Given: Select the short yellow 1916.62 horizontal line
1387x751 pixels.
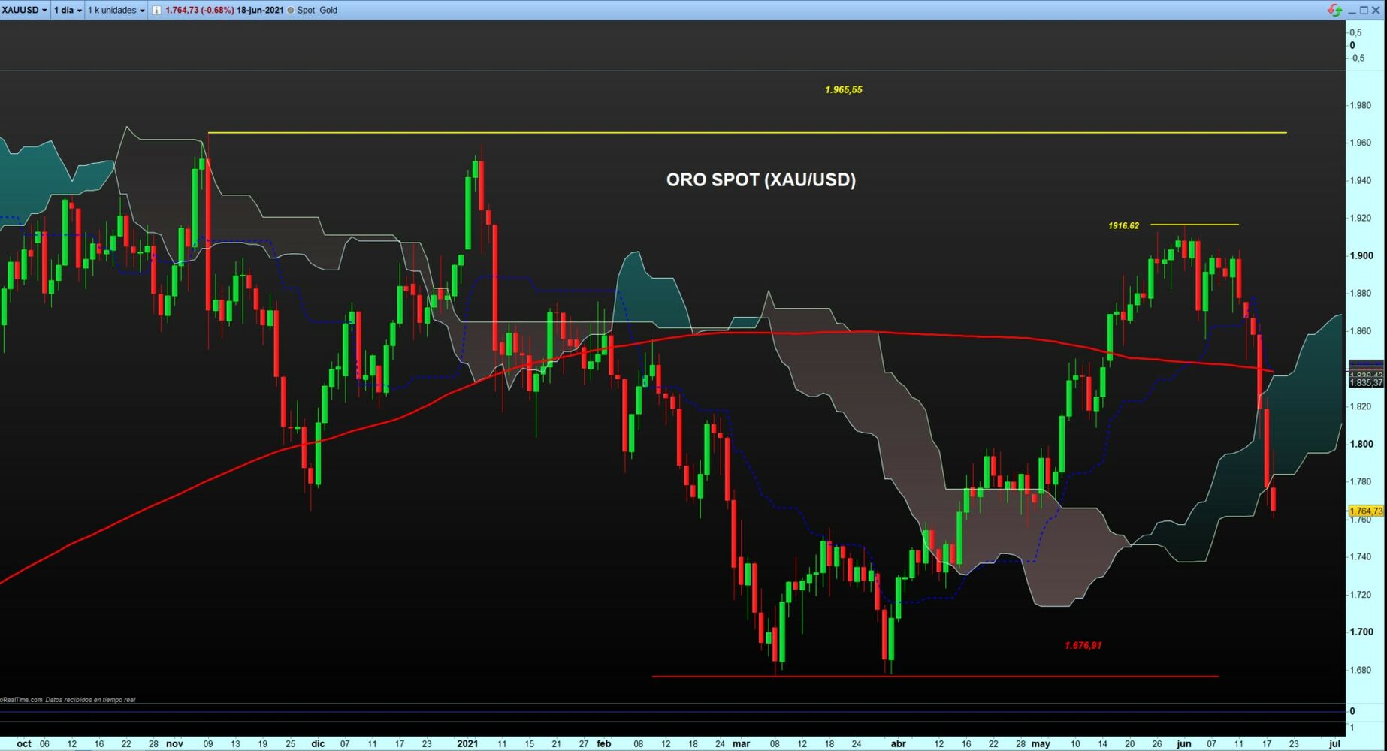Looking at the screenshot, I should coord(1195,225).
